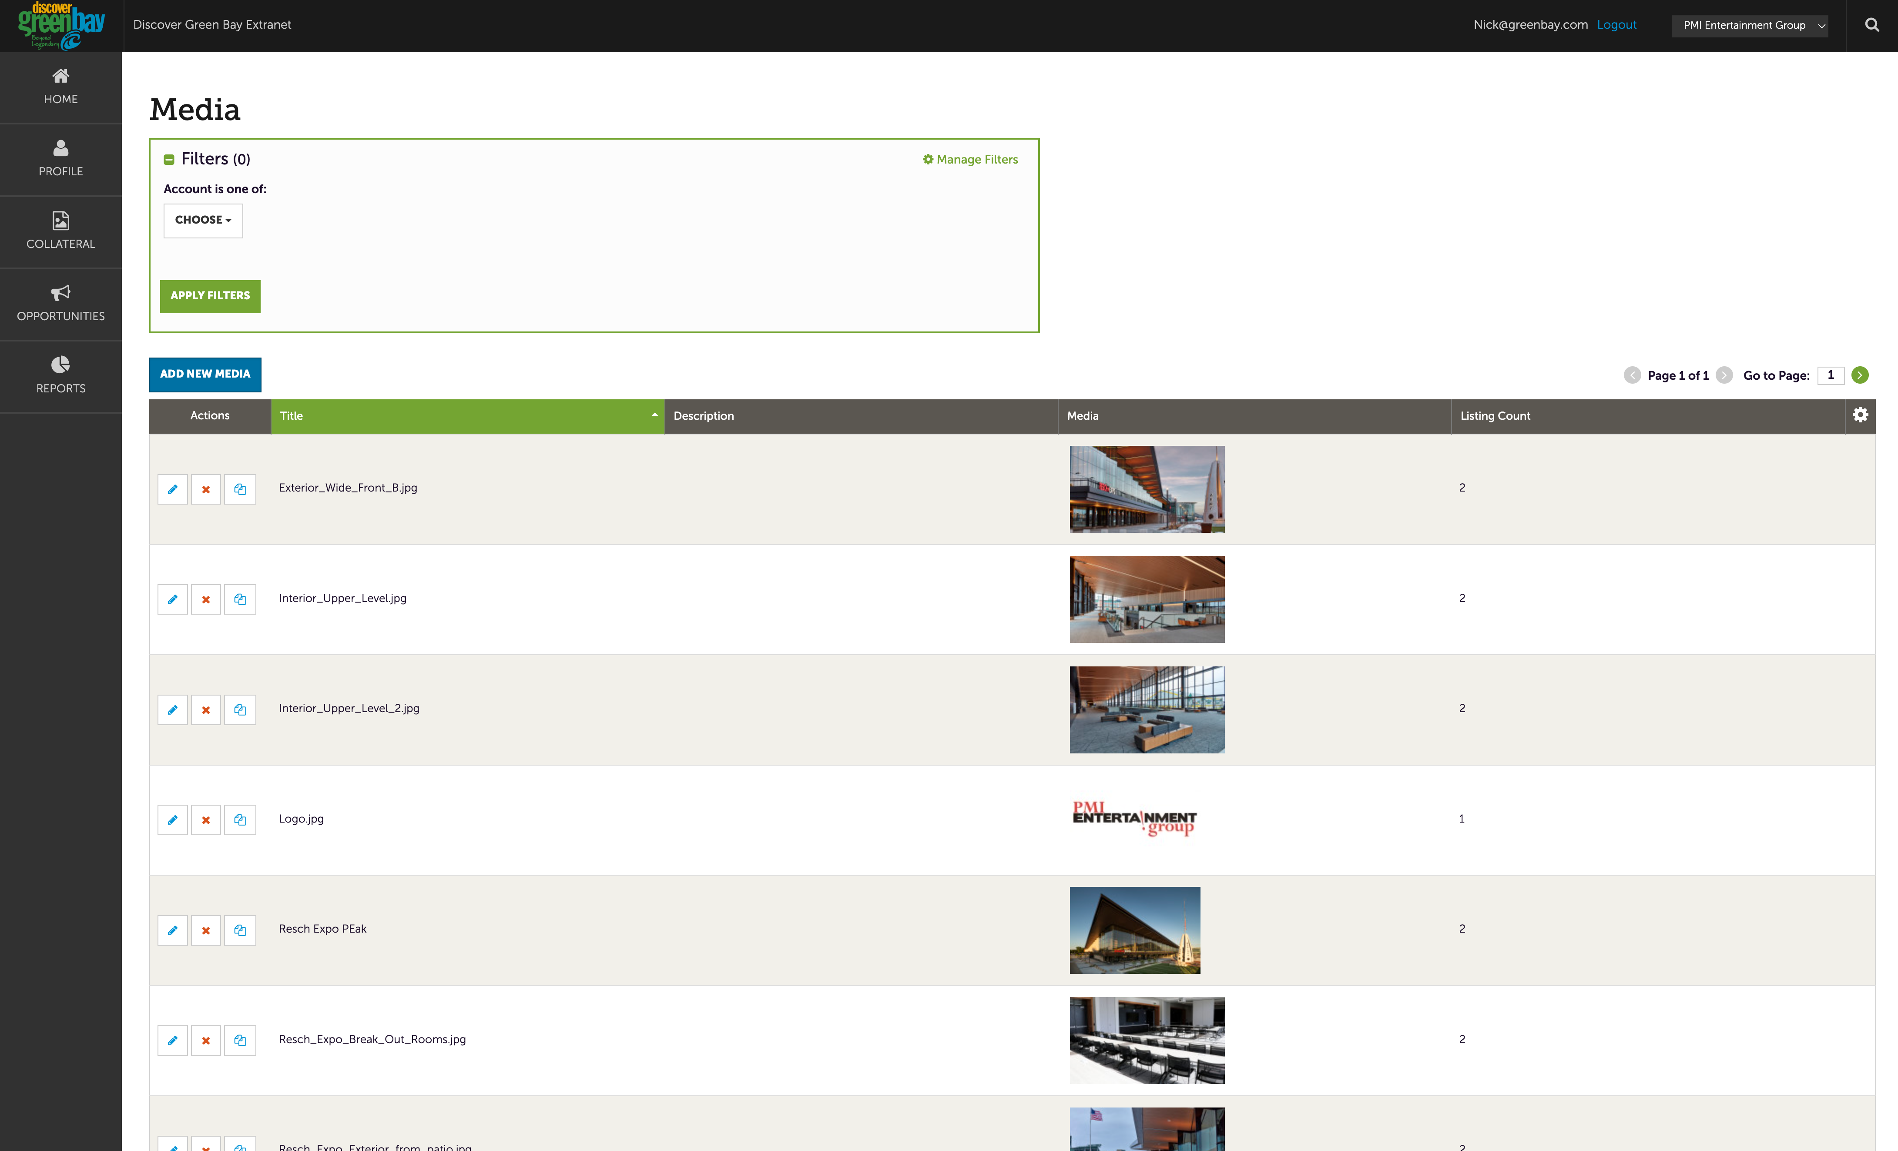1898x1151 pixels.
Task: Collapse the Filters panel minus toggle
Action: tap(169, 159)
